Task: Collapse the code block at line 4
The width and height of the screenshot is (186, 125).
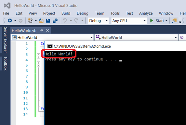Action: click(38, 60)
